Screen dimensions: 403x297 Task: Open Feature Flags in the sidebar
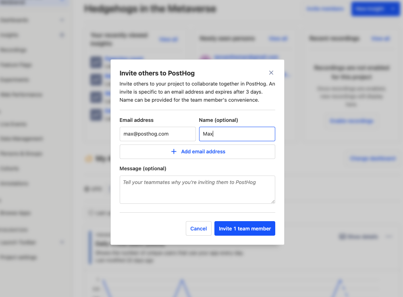click(x=16, y=65)
